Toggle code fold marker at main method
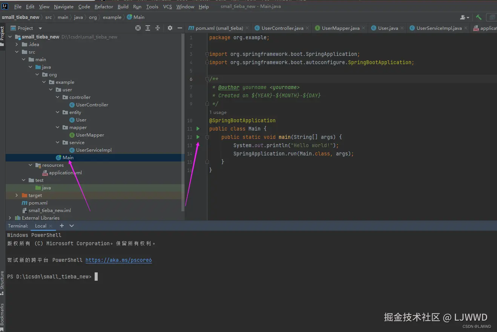Image resolution: width=497 pixels, height=332 pixels. (x=207, y=137)
